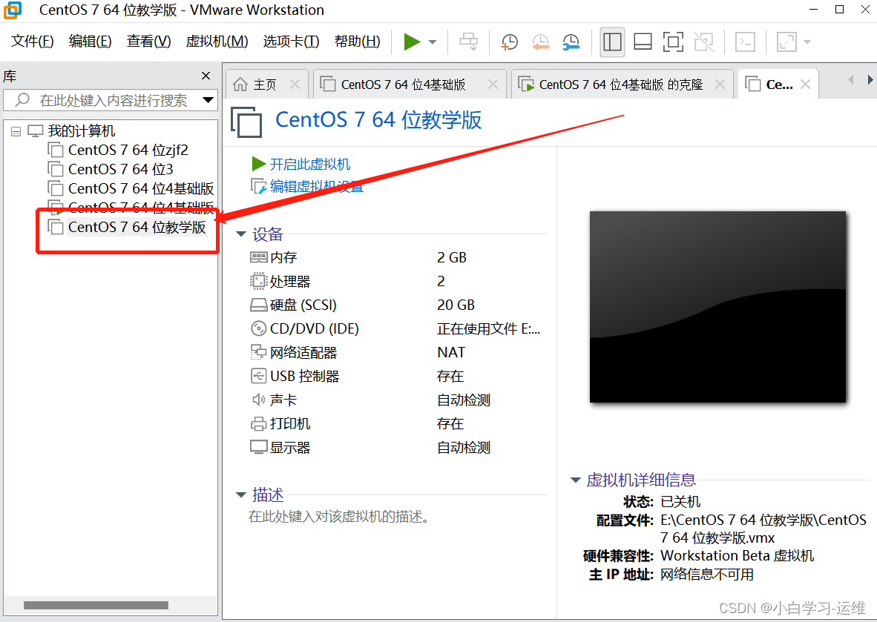Collapse the 描述 section
This screenshot has height=622, width=877.
(x=241, y=494)
